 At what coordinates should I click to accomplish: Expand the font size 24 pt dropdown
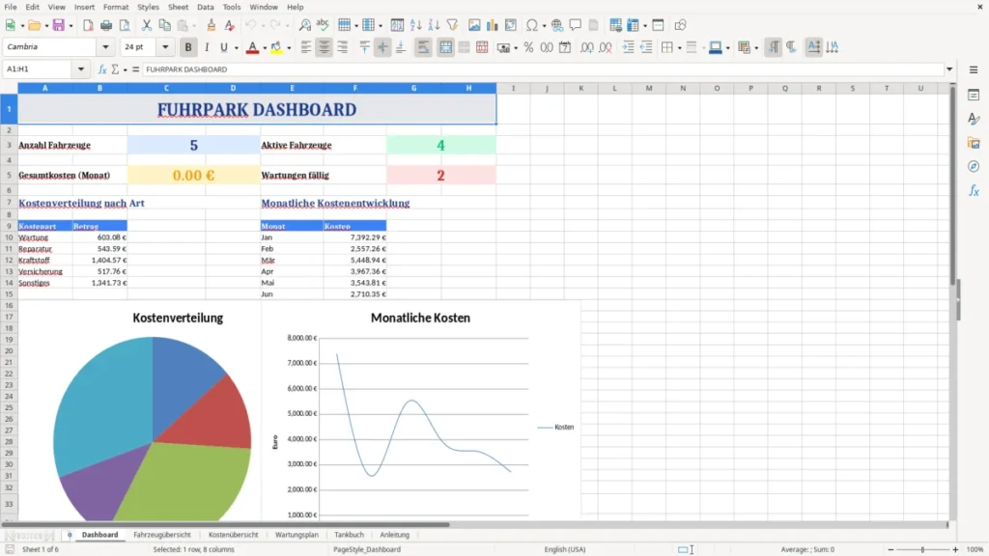pos(165,47)
